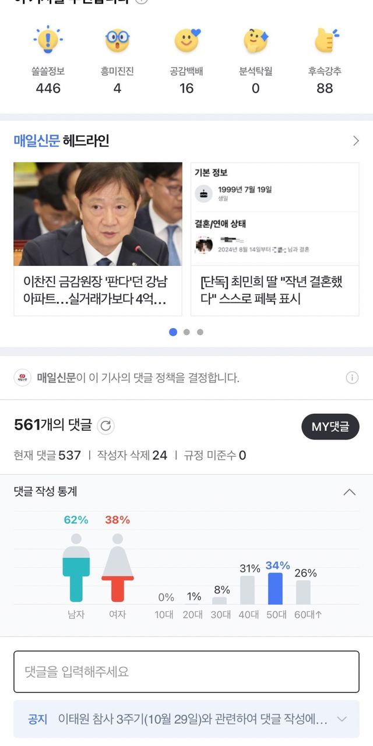Tap the 분석탁월 thinking-face reaction icon

click(x=255, y=40)
